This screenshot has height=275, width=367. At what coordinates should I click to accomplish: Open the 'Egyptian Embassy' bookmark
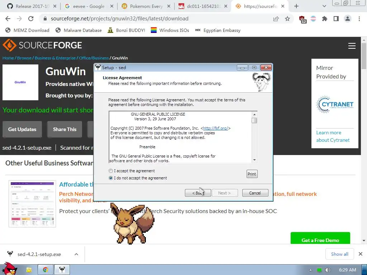[218, 30]
